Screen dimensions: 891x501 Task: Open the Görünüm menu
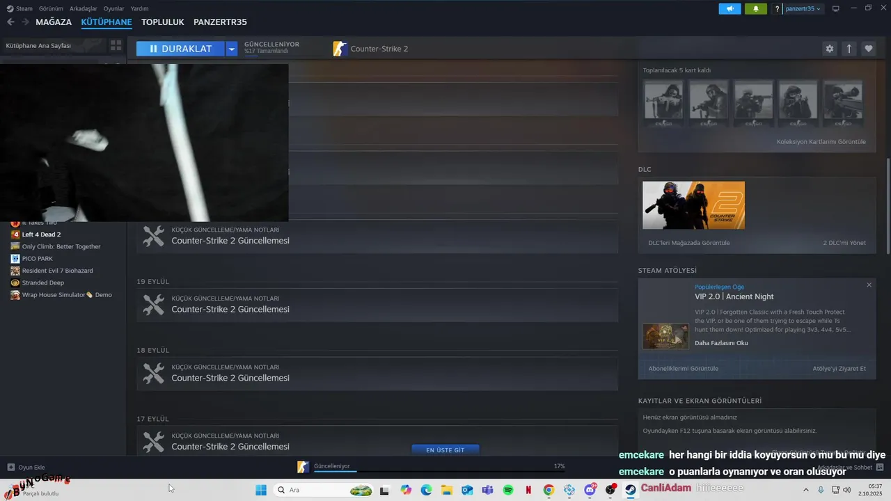(51, 9)
